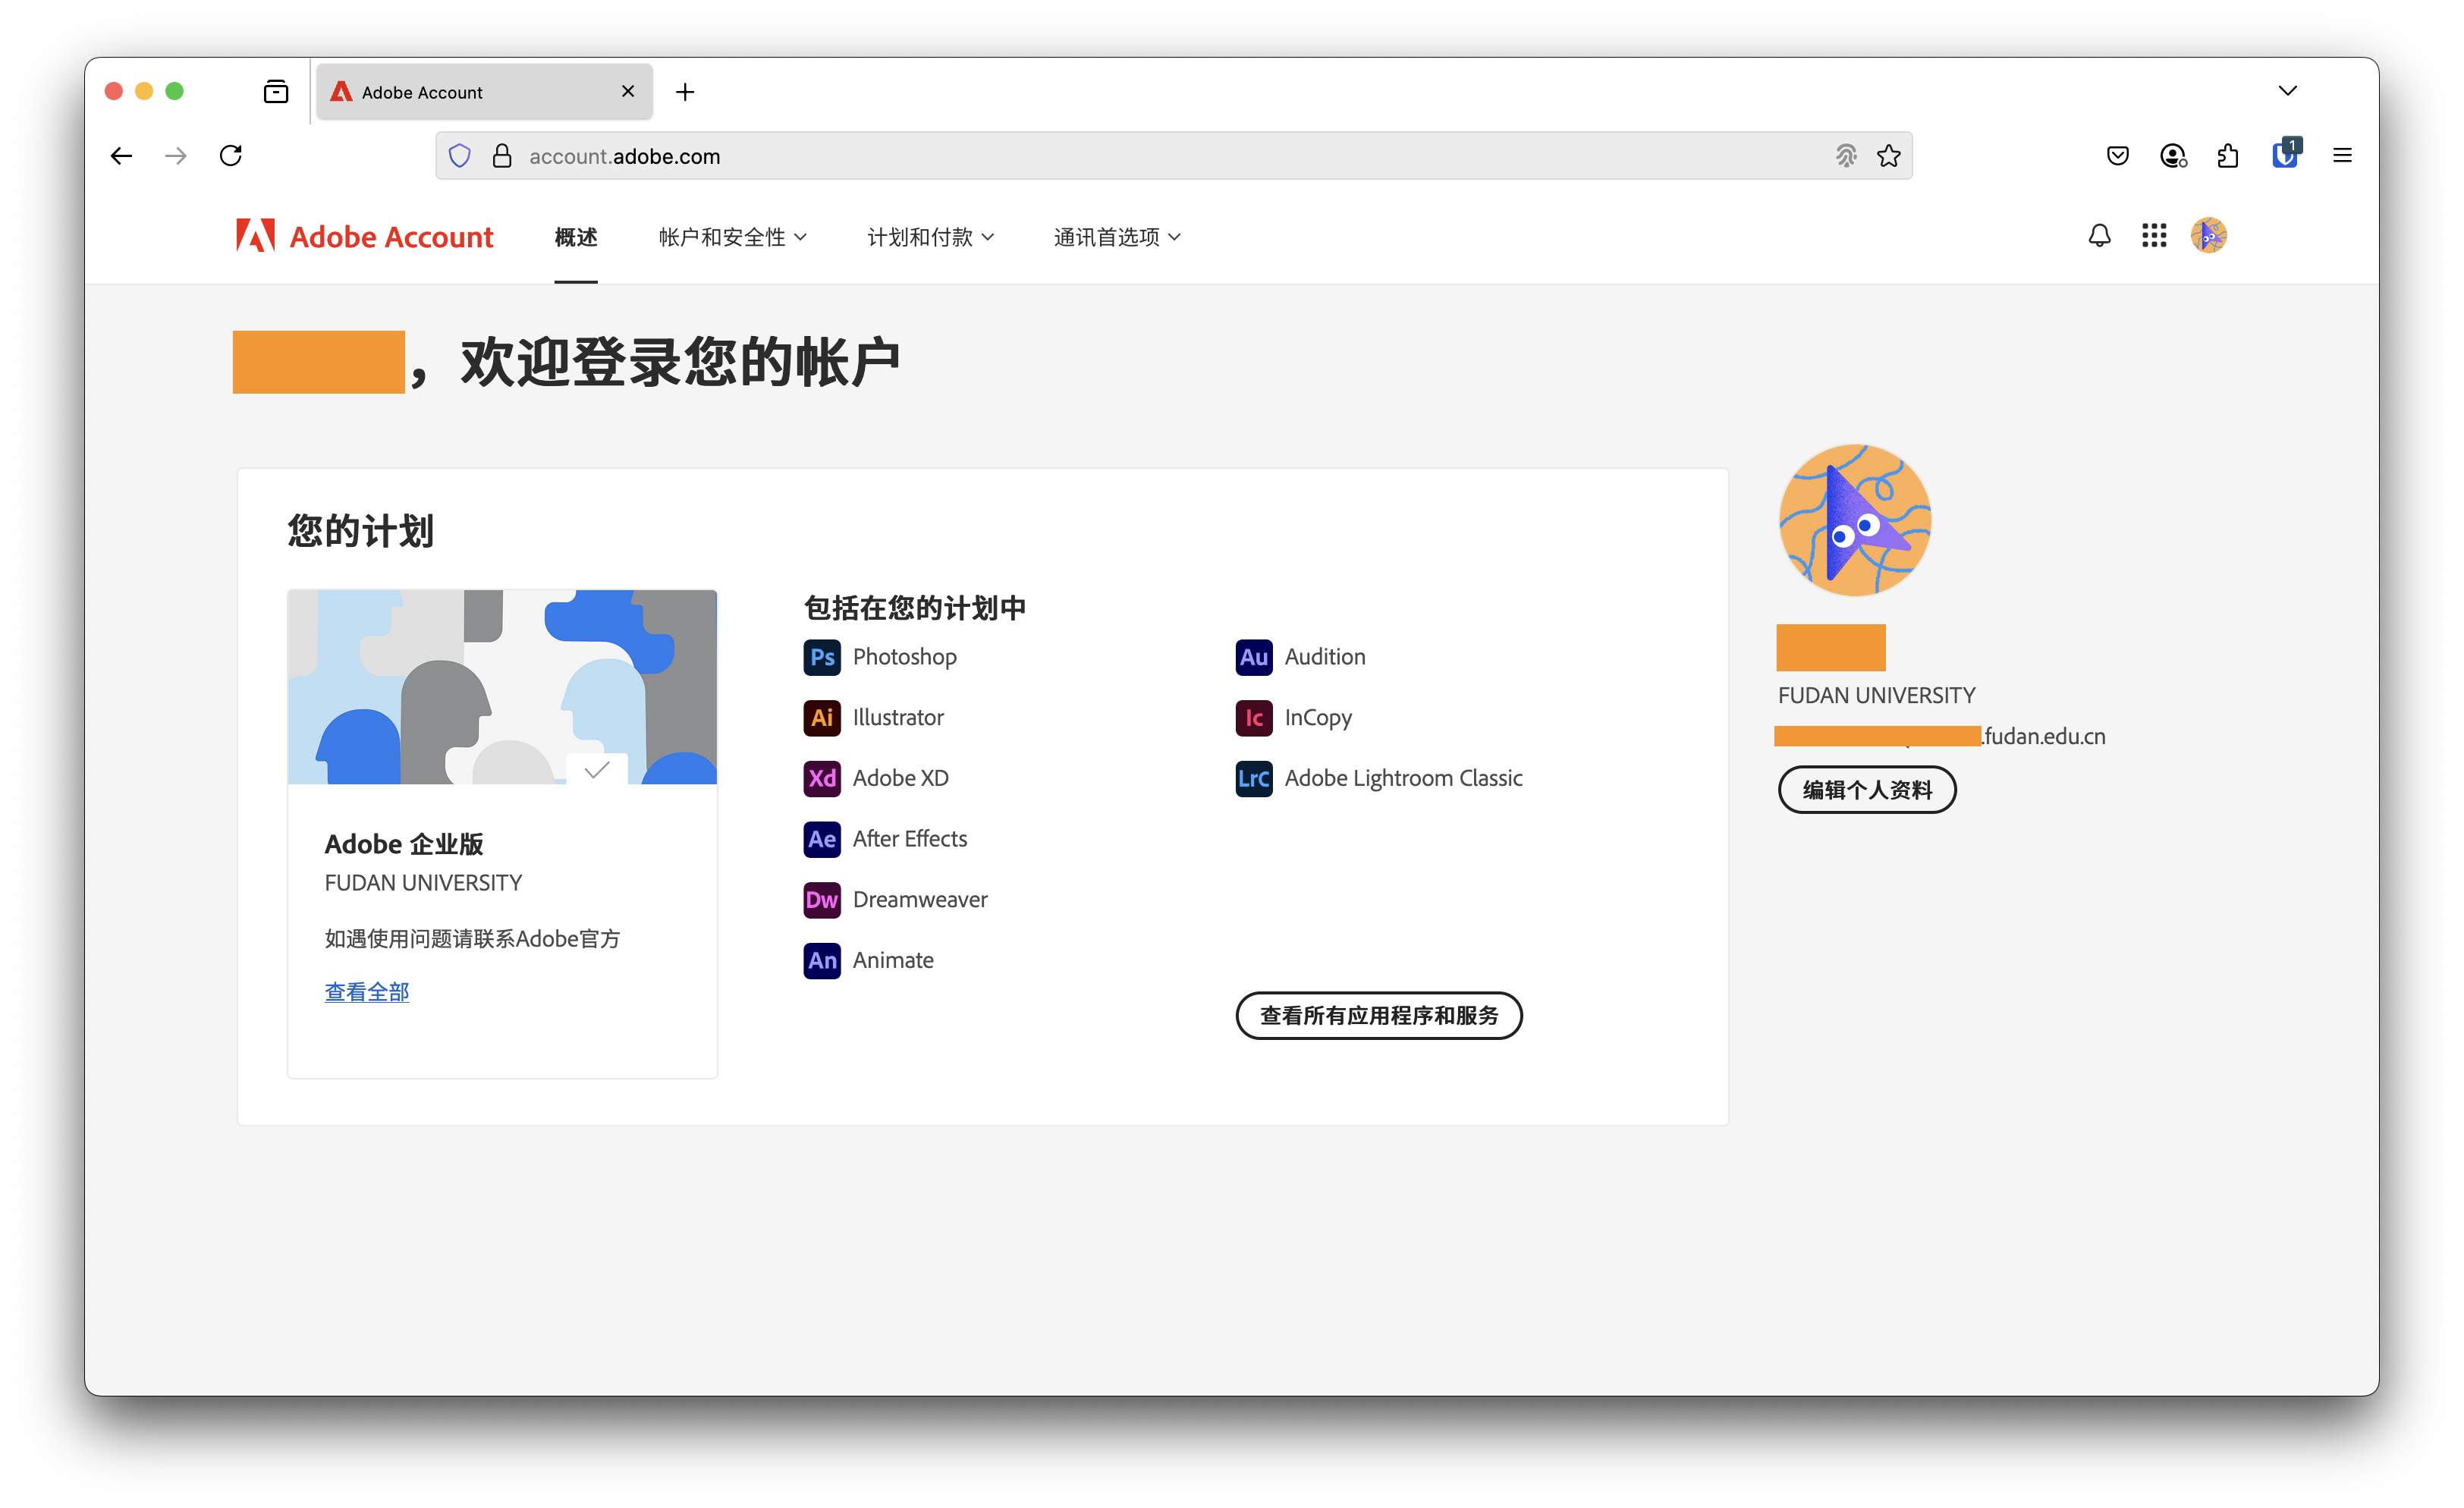Open the 查看全部 link
This screenshot has height=1508, width=2464.
tap(367, 992)
